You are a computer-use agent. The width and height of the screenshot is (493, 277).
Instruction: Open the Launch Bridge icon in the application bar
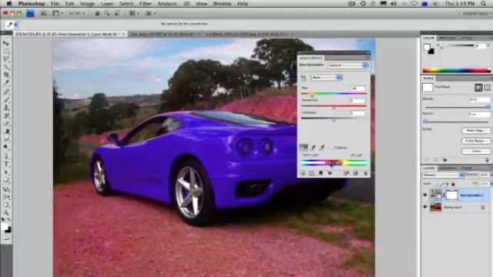click(x=43, y=14)
